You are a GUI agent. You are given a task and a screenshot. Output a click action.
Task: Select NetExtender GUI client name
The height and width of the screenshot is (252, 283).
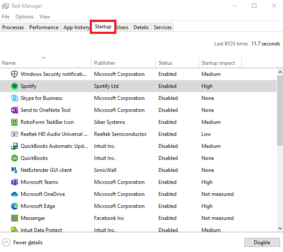point(46,170)
